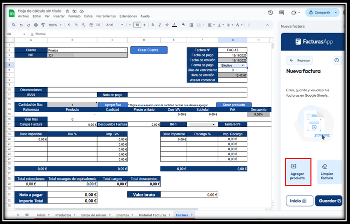
Task: Click the print icon in toolbar
Action: point(35,24)
